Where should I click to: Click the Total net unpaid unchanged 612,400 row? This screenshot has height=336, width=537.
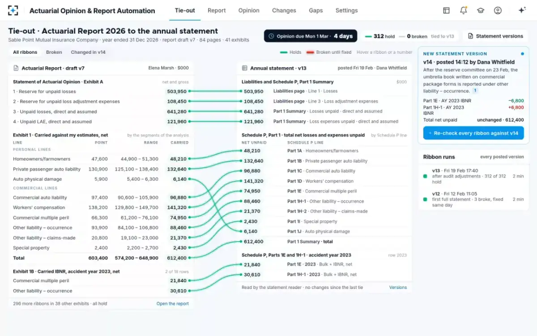473,120
